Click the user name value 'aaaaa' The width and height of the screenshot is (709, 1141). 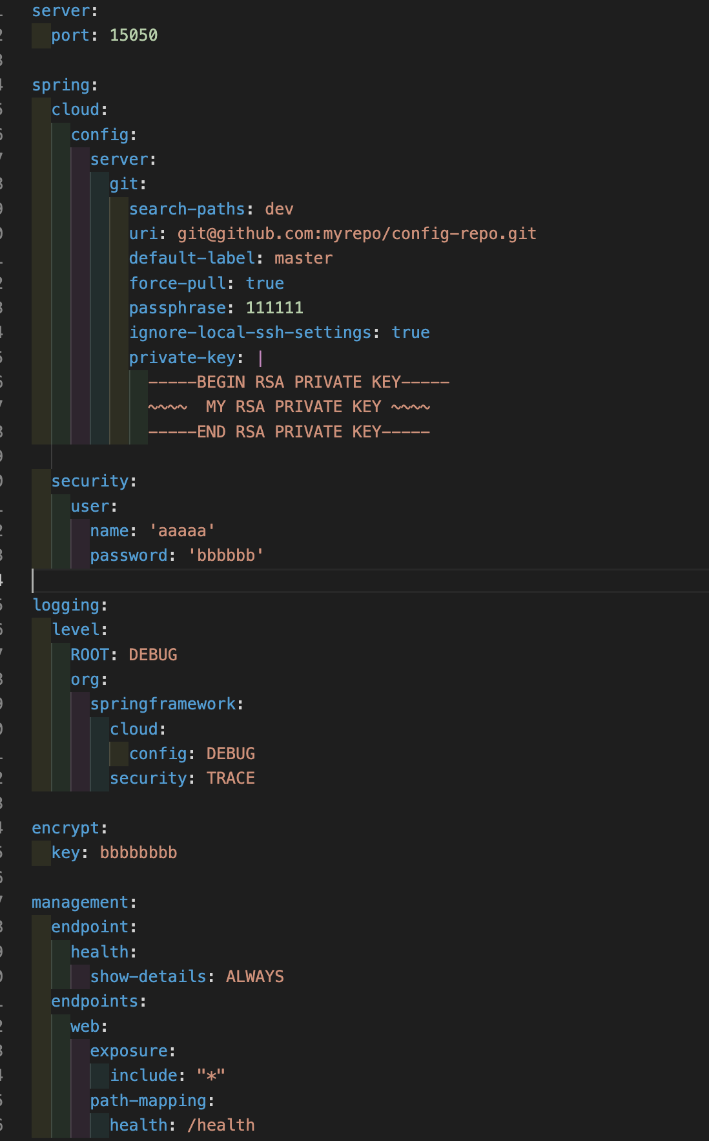182,531
